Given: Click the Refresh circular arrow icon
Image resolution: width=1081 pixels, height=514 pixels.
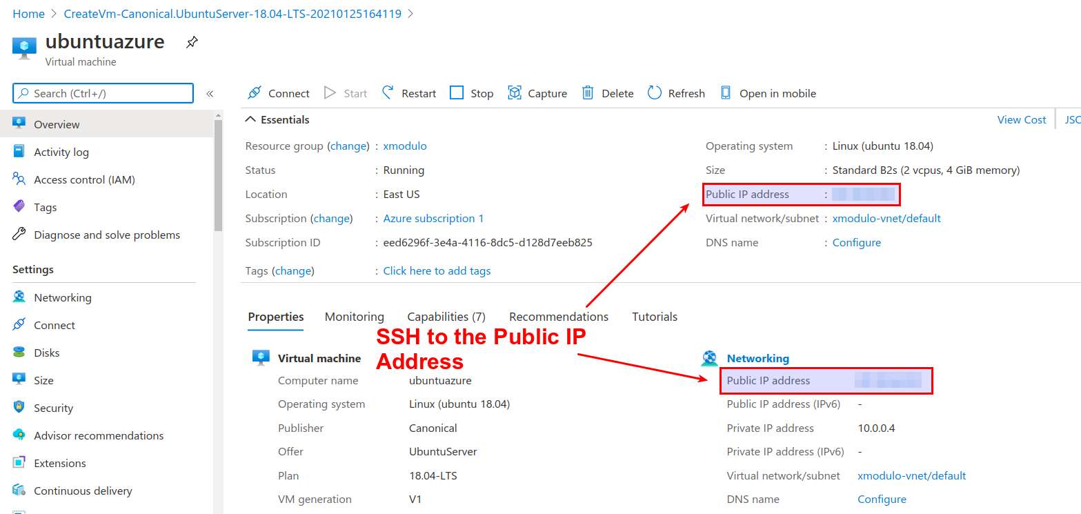Looking at the screenshot, I should [655, 92].
